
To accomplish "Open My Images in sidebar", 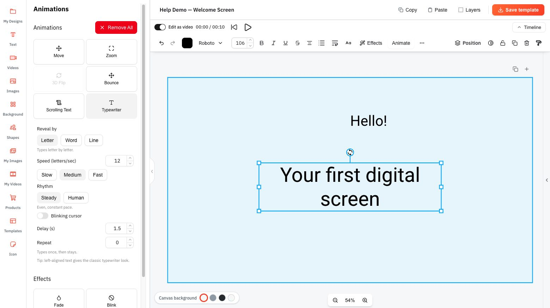I will pyautogui.click(x=13, y=155).
